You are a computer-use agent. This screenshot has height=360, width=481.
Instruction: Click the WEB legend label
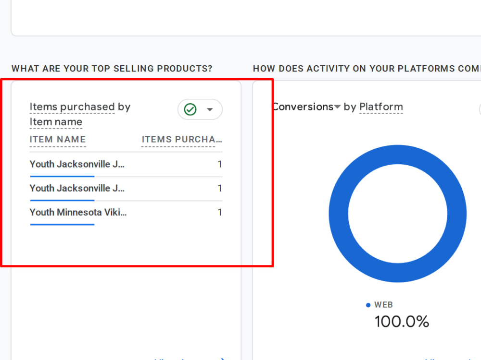click(383, 305)
